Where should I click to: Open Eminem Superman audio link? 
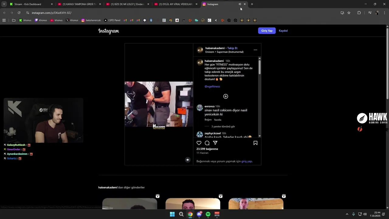[224, 52]
